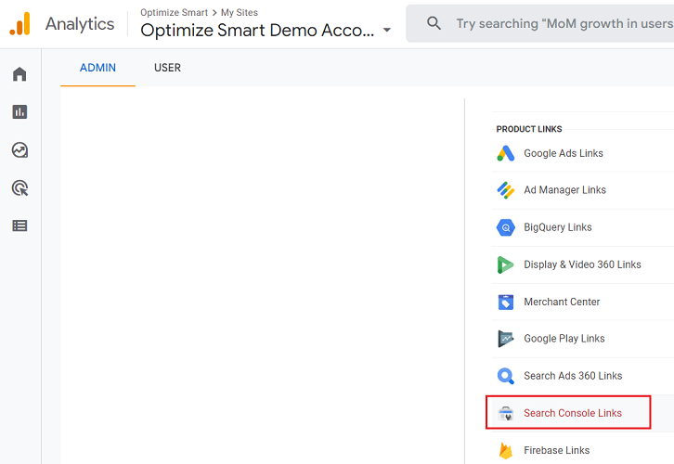Click the Search Ads 360 icon
The image size is (674, 464).
click(x=505, y=376)
